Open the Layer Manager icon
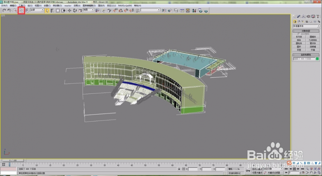This screenshot has width=322, height=176. pyautogui.click(x=176, y=11)
